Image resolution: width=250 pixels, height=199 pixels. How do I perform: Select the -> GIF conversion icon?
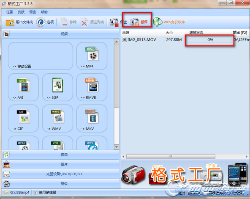(23, 118)
